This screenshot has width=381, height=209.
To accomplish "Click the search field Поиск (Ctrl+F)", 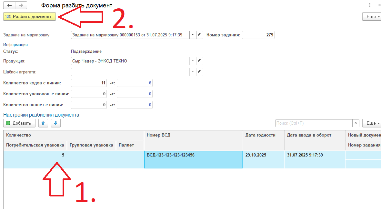I will [313, 123].
